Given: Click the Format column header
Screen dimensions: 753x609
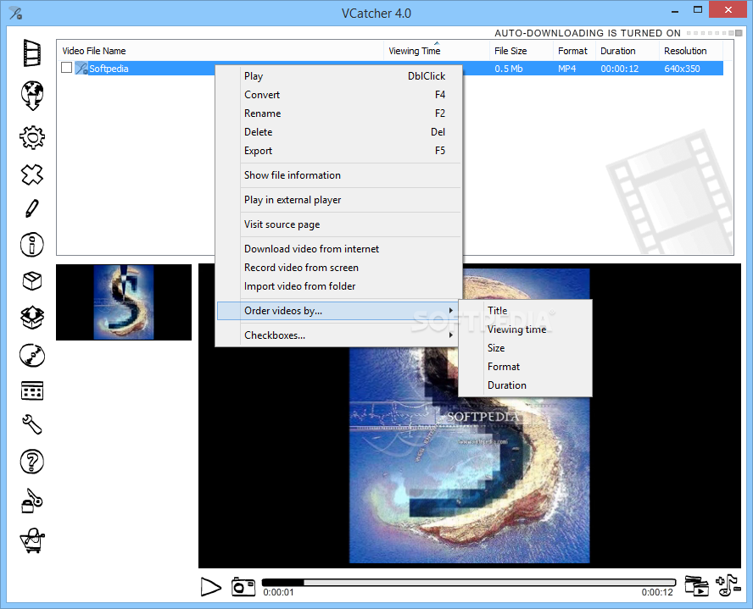Looking at the screenshot, I should click(x=572, y=51).
